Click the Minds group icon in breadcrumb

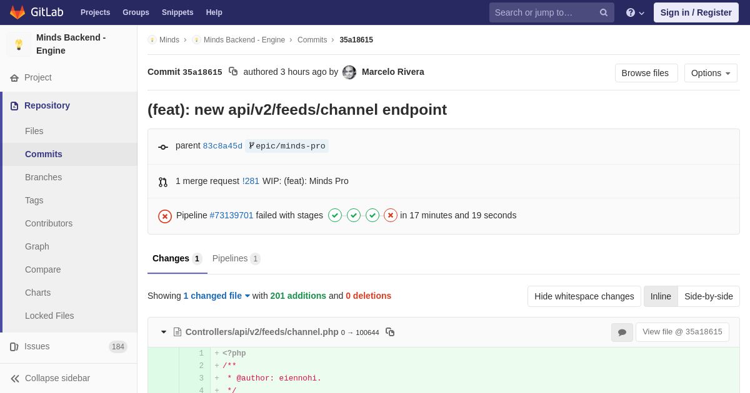click(x=152, y=40)
